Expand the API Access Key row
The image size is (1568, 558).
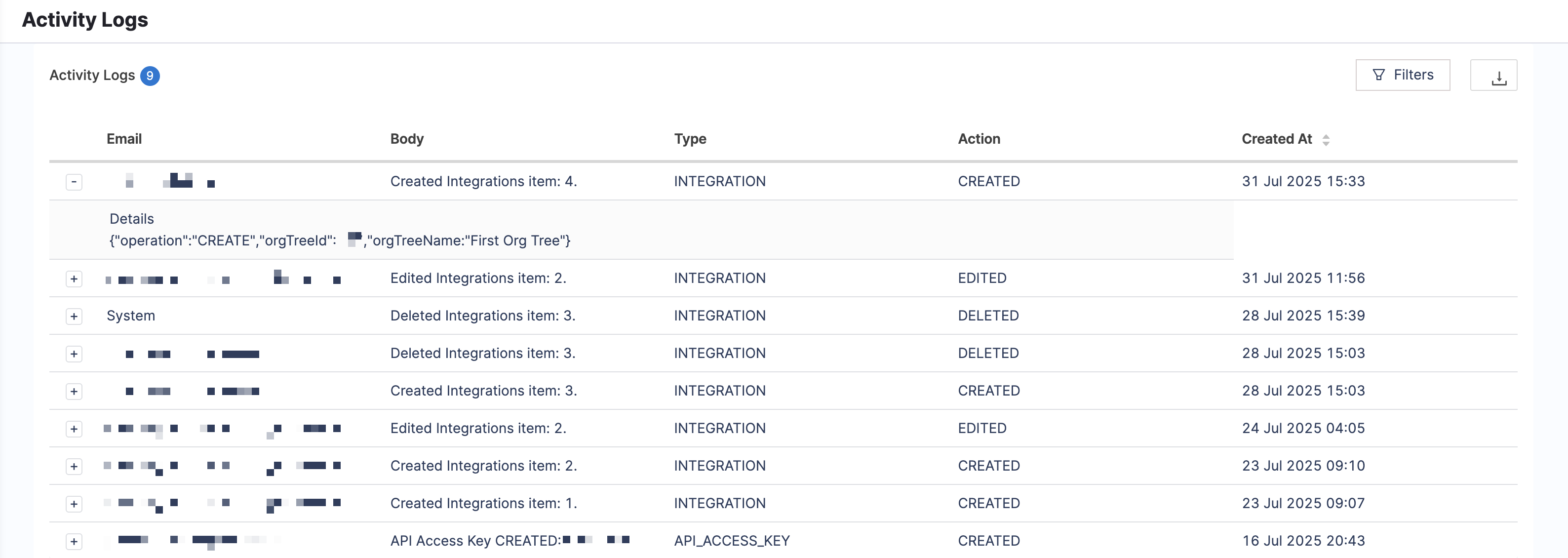pyautogui.click(x=74, y=542)
